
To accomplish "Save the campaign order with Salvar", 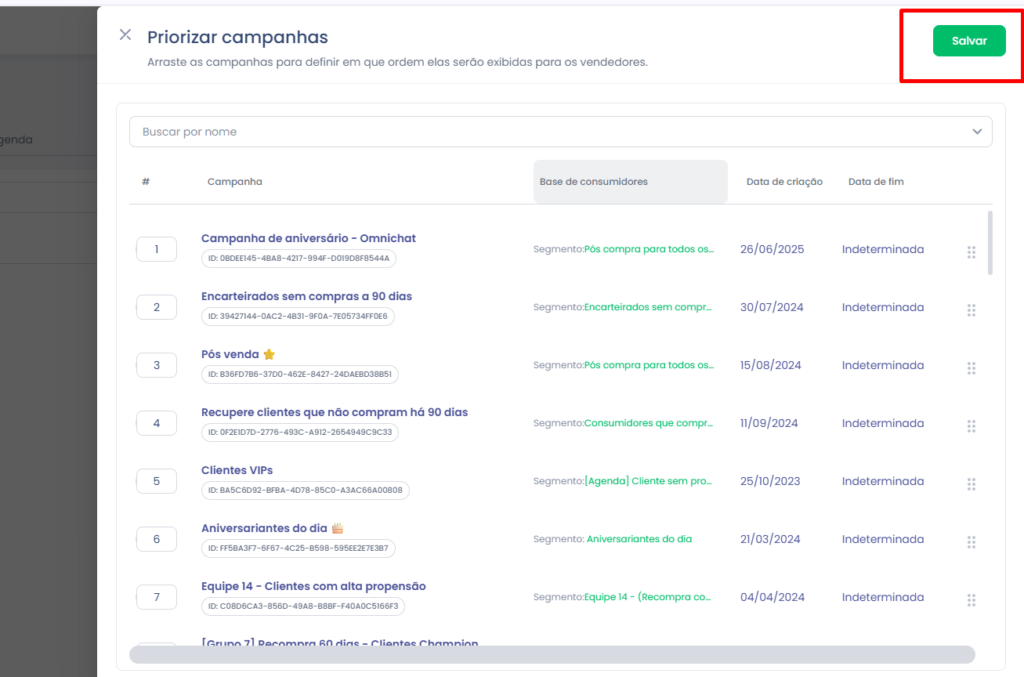I will coord(969,41).
